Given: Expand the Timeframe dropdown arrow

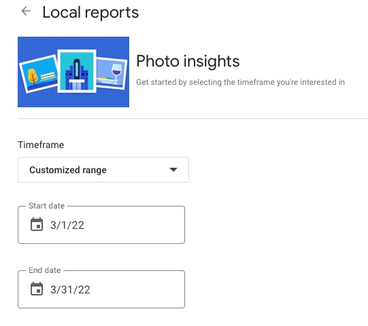Looking at the screenshot, I should coord(173,170).
